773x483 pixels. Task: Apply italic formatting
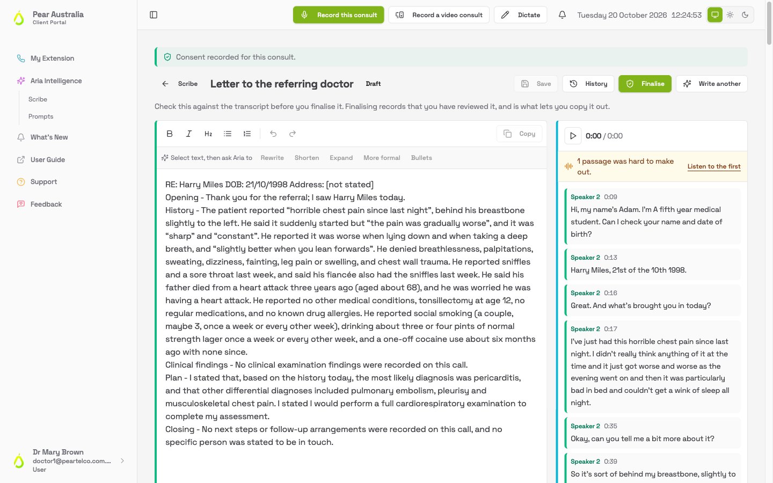(x=189, y=134)
